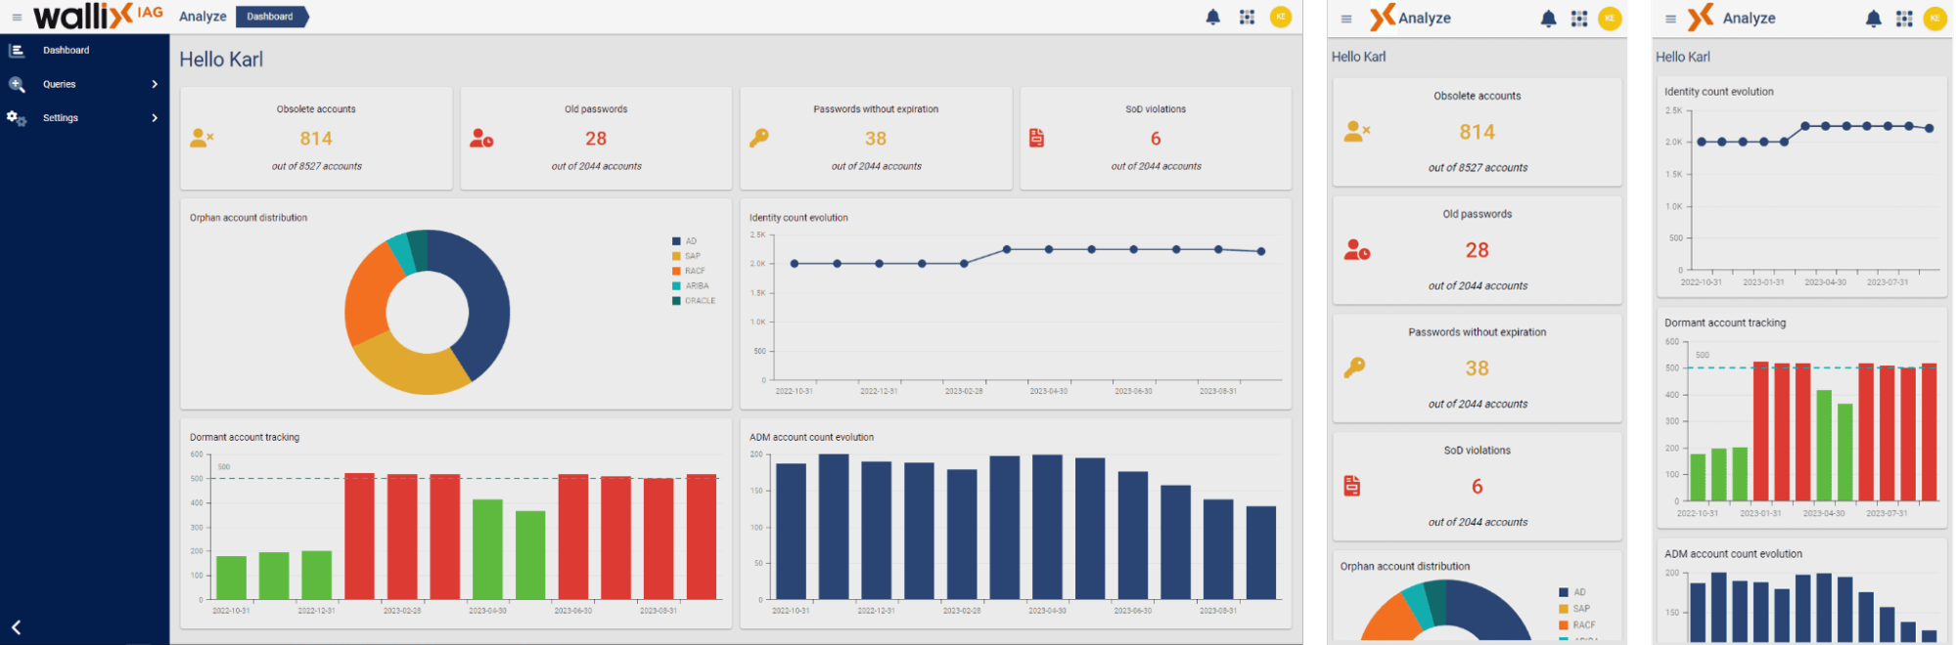Click the Queries magnifier icon in sidebar
Image resolution: width=1956 pixels, height=645 pixels.
pos(17,84)
